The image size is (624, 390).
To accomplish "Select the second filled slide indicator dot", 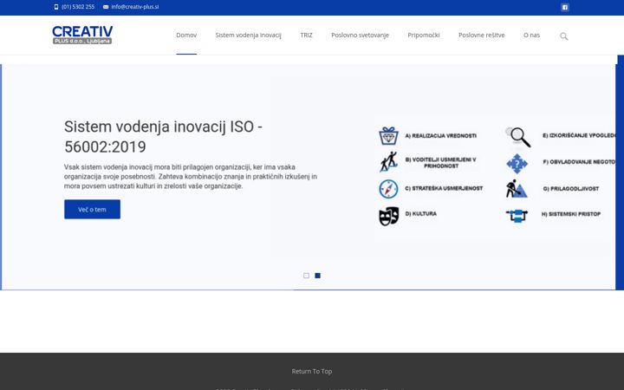I will [x=317, y=276].
